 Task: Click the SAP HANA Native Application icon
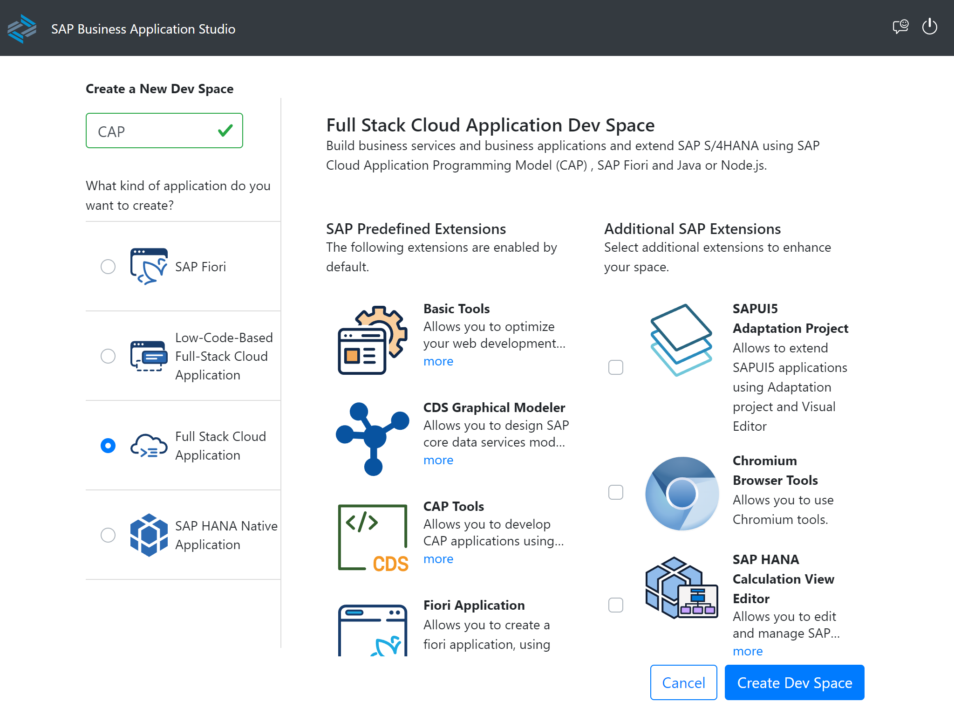pos(149,535)
